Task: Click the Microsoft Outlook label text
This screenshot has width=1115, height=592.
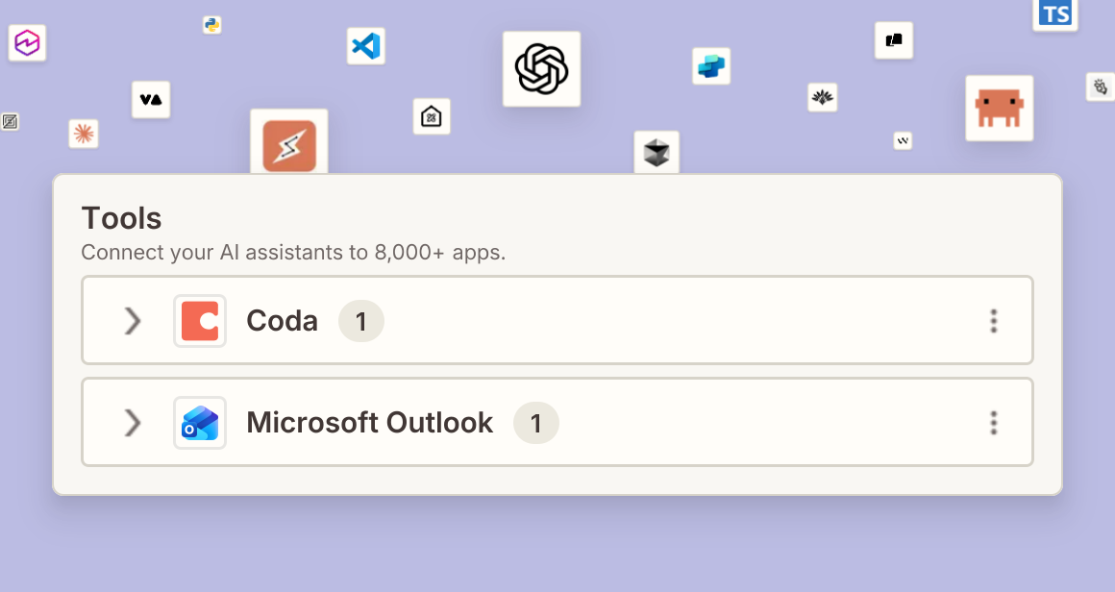Action: (369, 422)
